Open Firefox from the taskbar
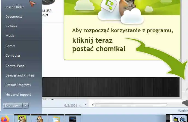The height and width of the screenshot is (122, 188). (x=5, y=119)
